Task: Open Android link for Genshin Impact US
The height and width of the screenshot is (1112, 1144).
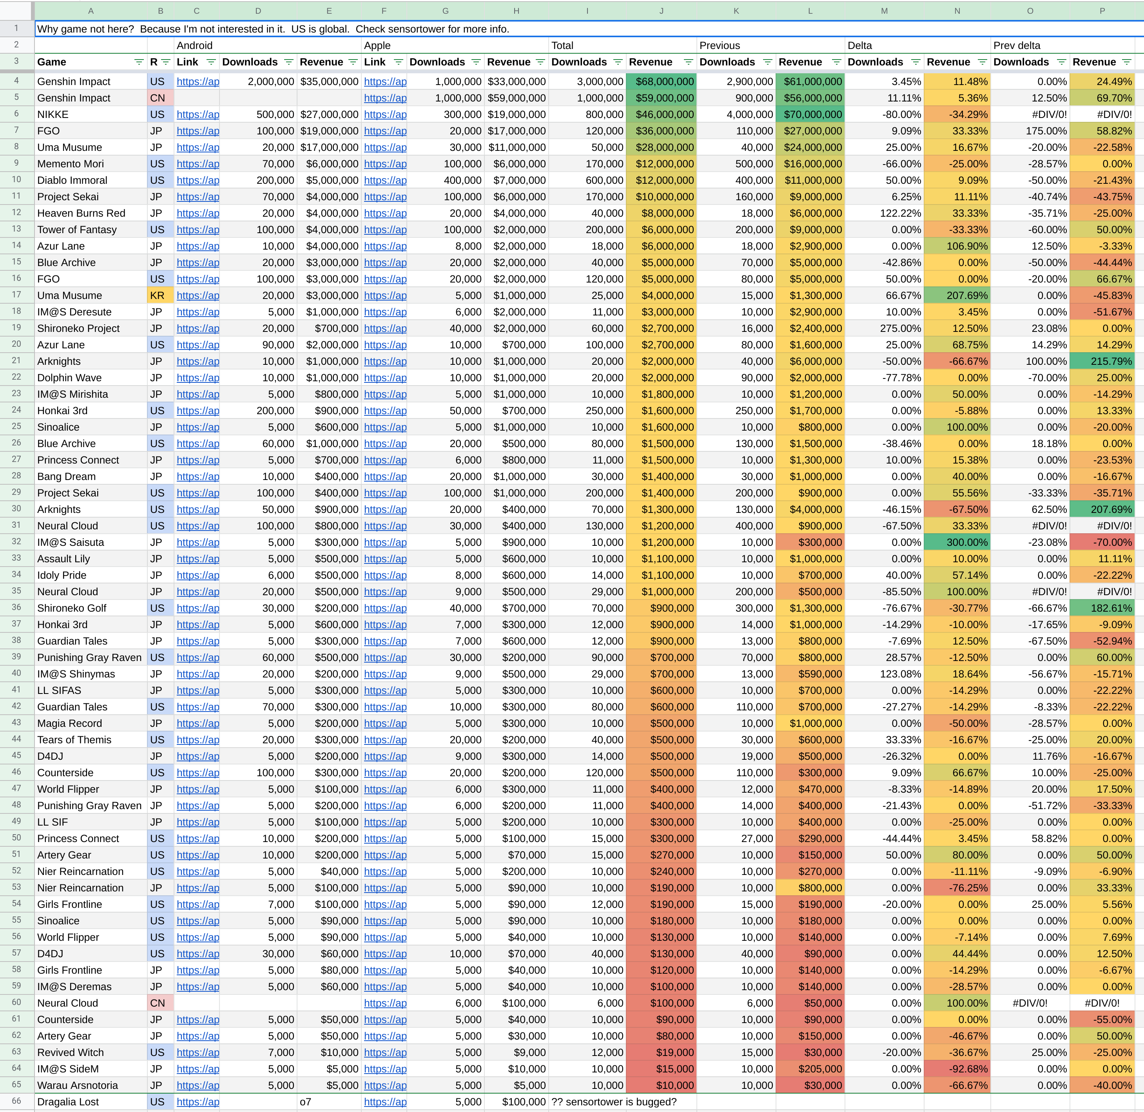Action: (x=198, y=82)
